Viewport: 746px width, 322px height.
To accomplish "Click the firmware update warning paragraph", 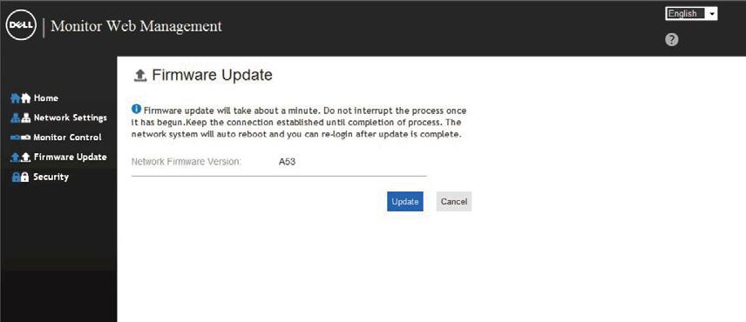I will (x=299, y=123).
